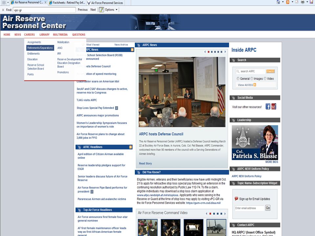Click the Go button for email signup
This screenshot has width=315, height=236.
click(268, 208)
